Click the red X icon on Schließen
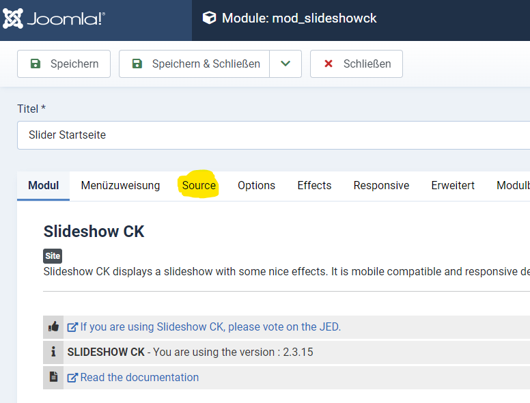 [x=329, y=64]
